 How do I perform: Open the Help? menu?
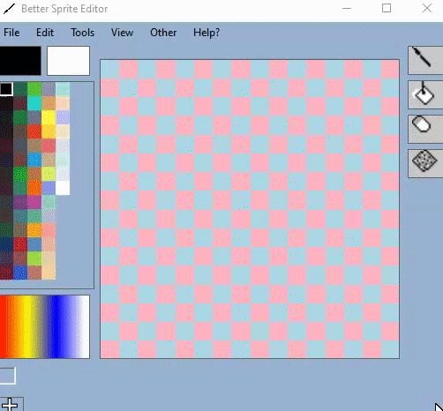tap(206, 33)
